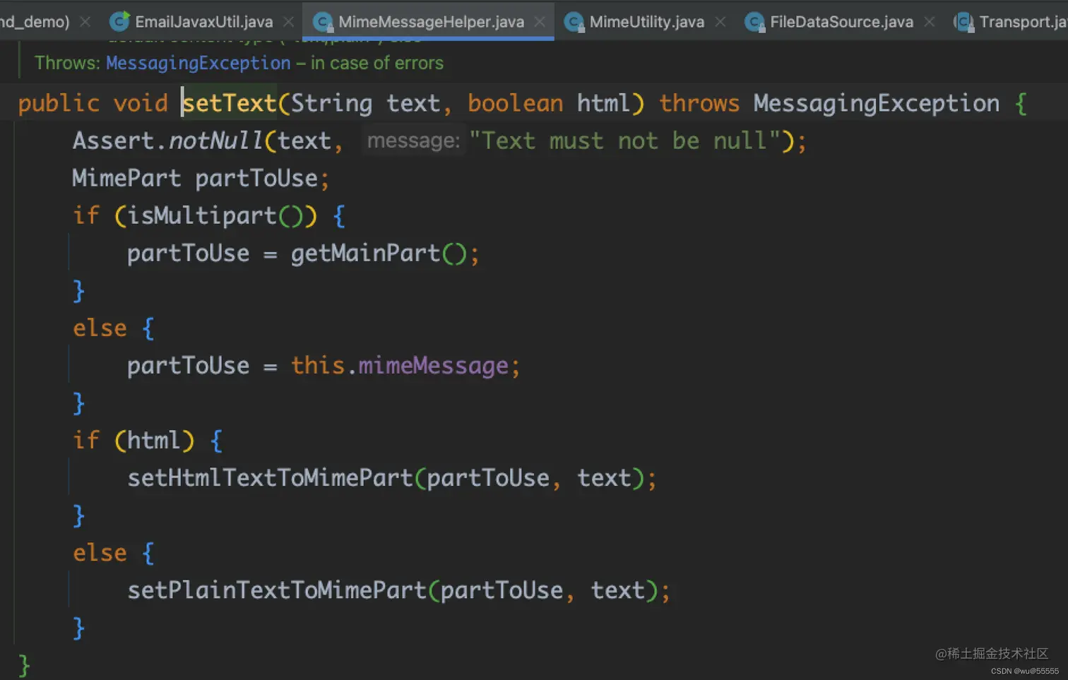Close the FileDataSource.java tab
The height and width of the screenshot is (680, 1068).
(930, 22)
